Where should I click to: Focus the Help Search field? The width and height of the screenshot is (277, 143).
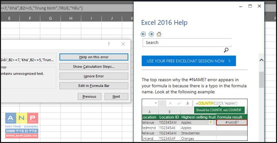tap(187, 42)
